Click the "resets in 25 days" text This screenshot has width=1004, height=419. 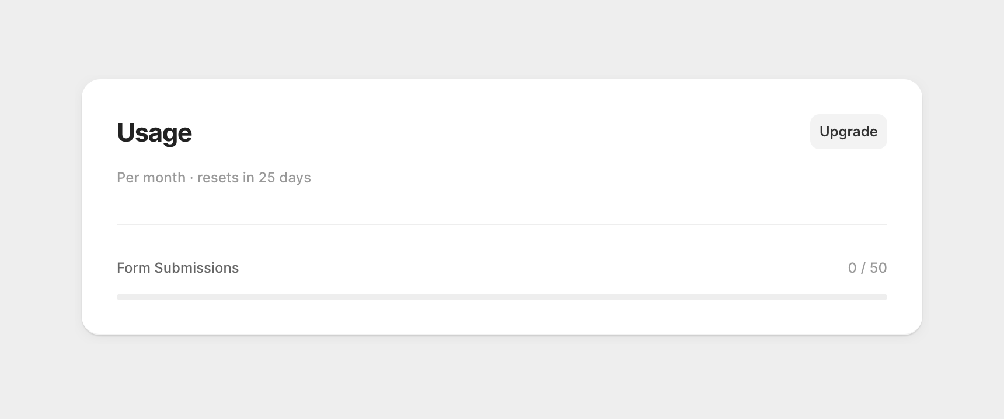click(x=254, y=178)
